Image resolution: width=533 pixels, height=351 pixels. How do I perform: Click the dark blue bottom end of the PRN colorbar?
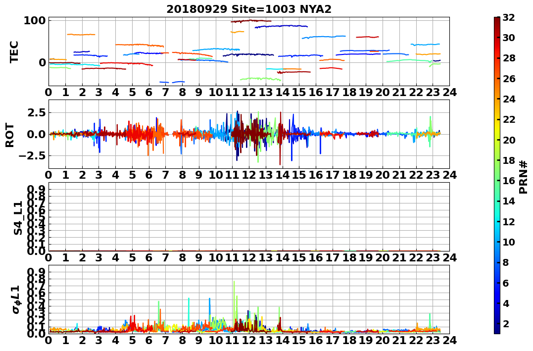497,331
